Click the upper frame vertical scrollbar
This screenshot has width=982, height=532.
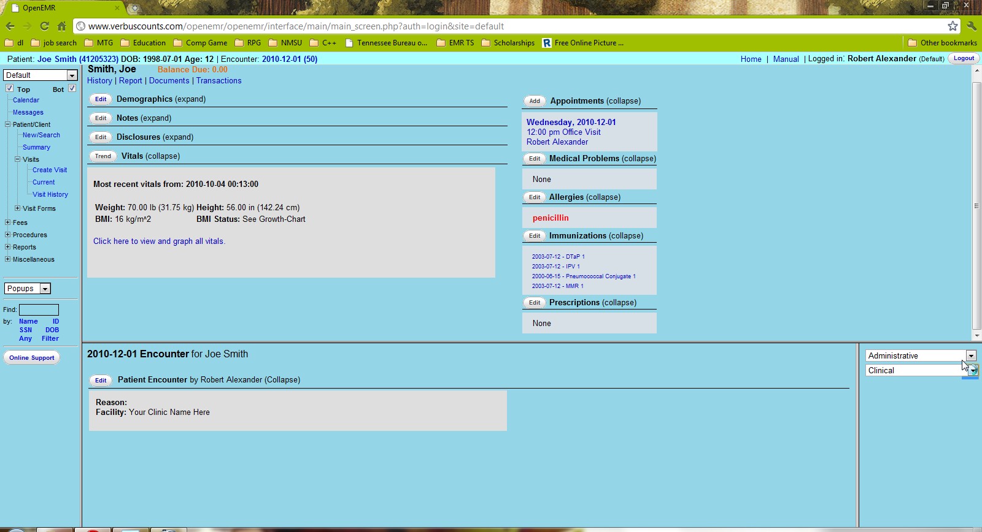(x=976, y=205)
